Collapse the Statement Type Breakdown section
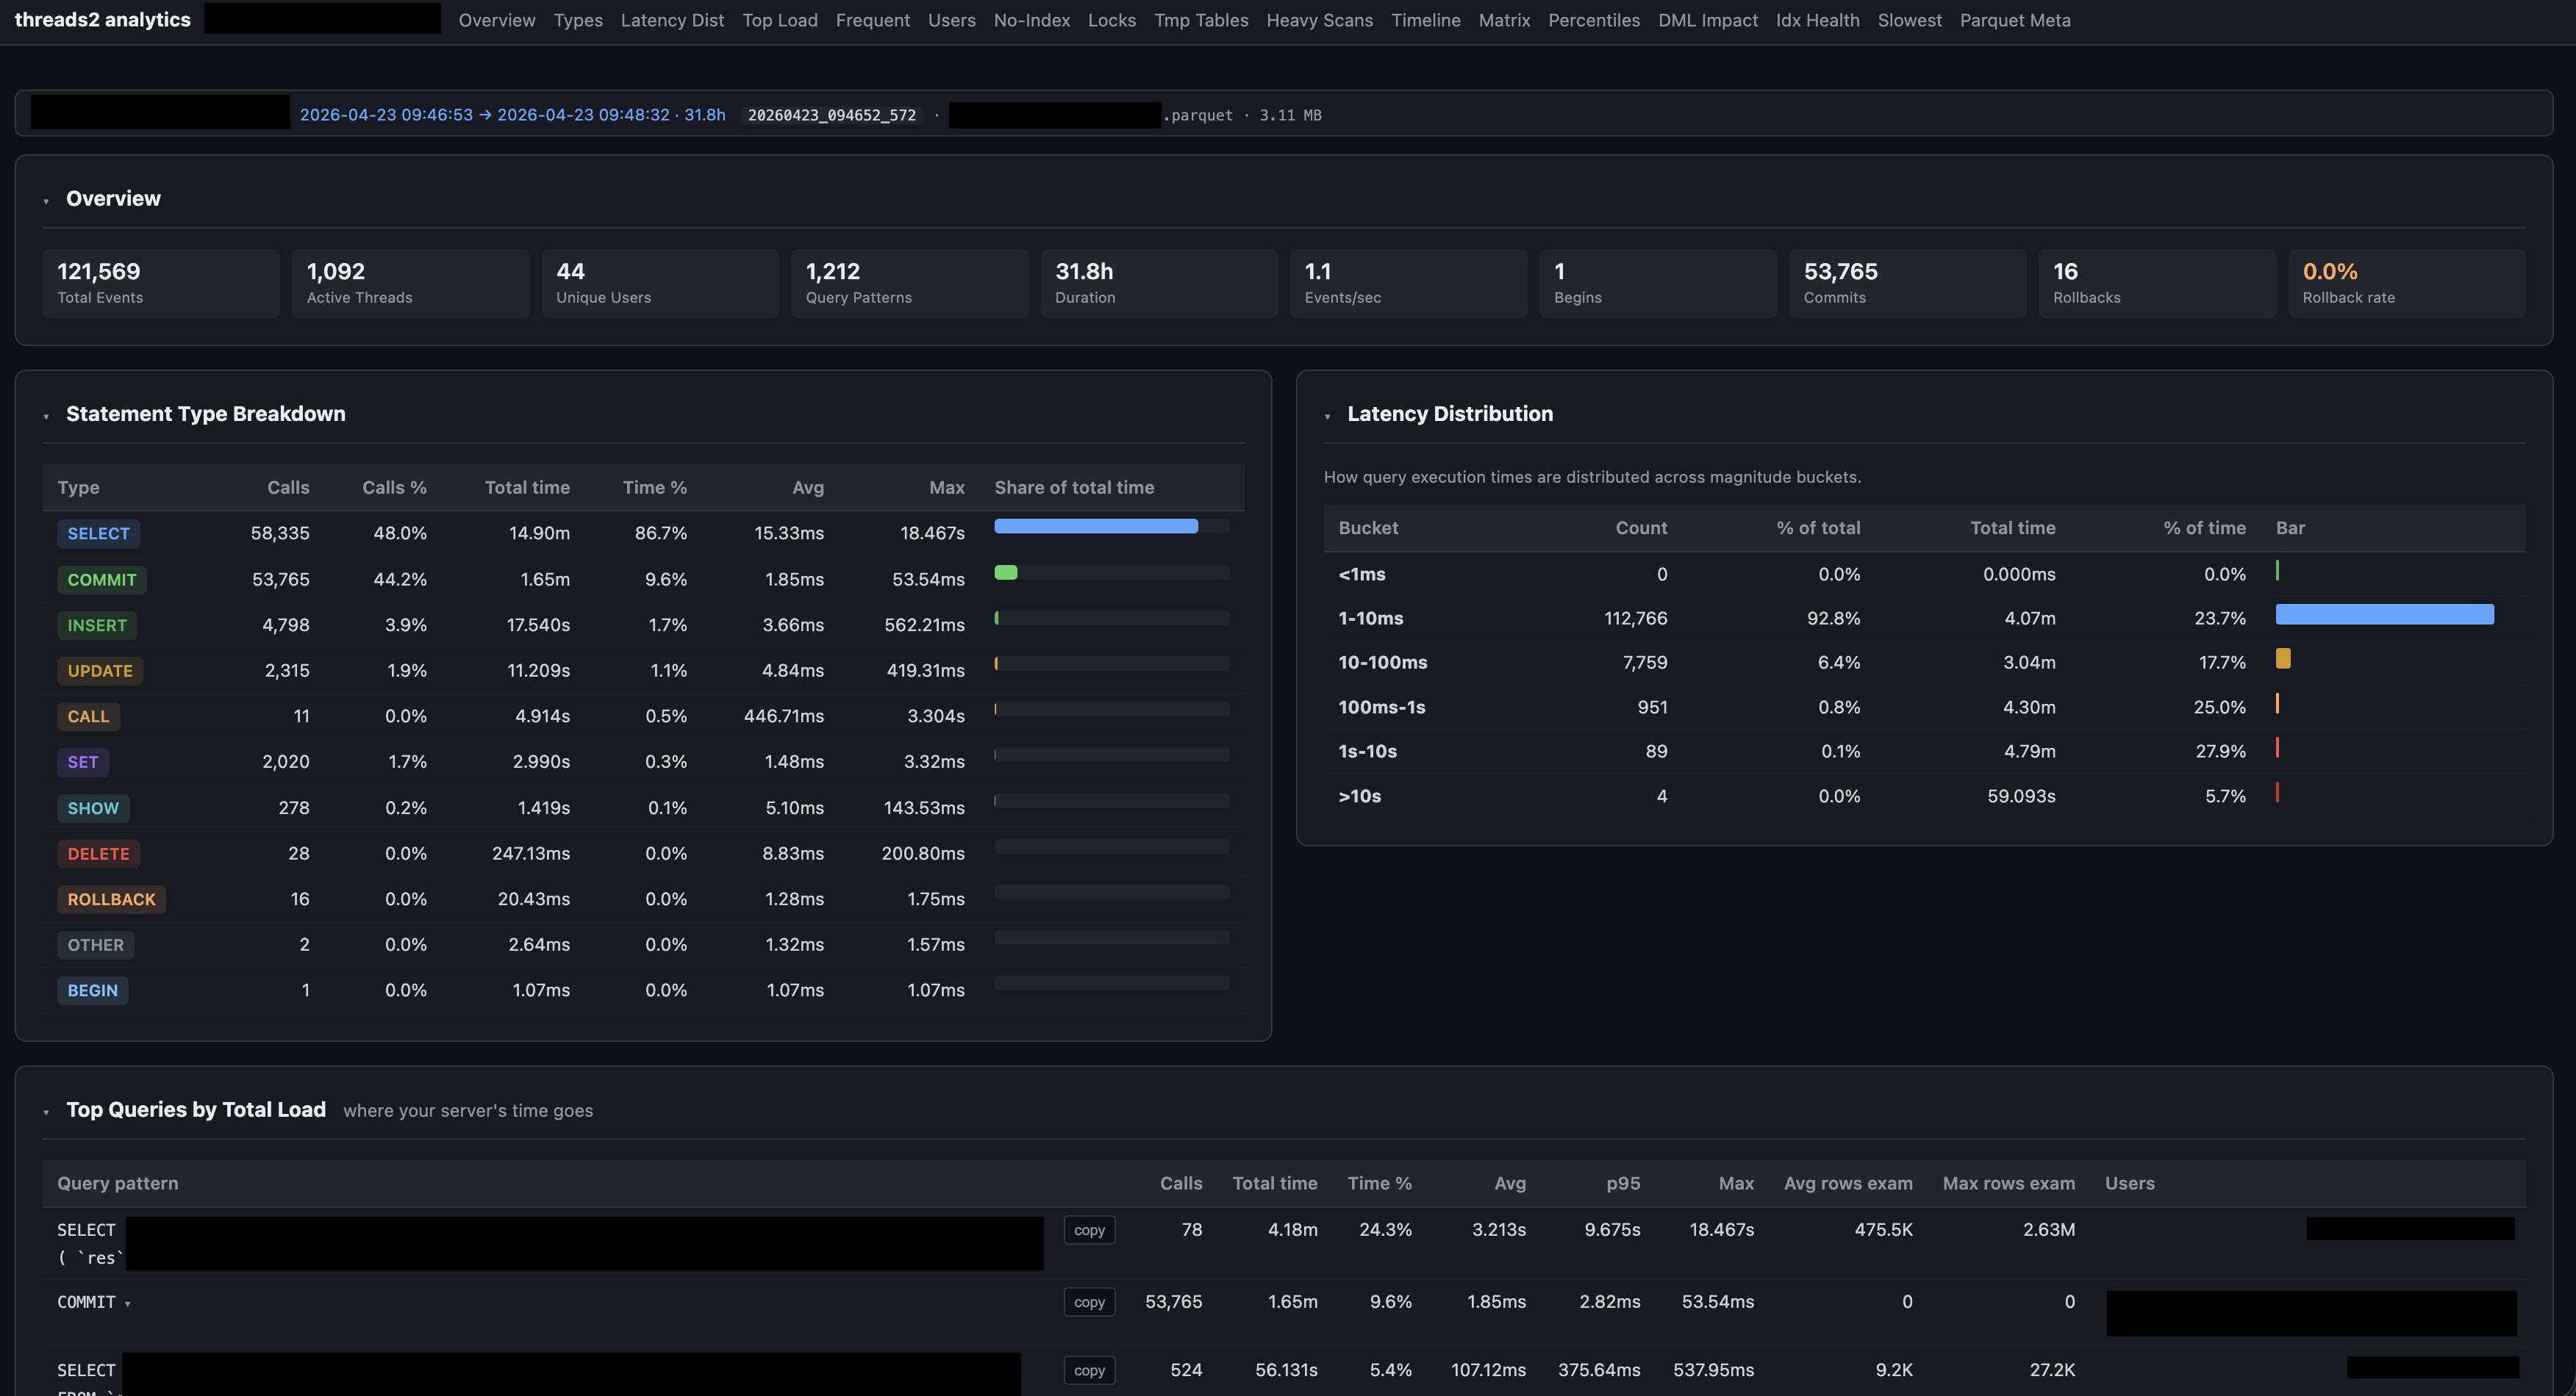This screenshot has height=1396, width=2576. click(46, 416)
